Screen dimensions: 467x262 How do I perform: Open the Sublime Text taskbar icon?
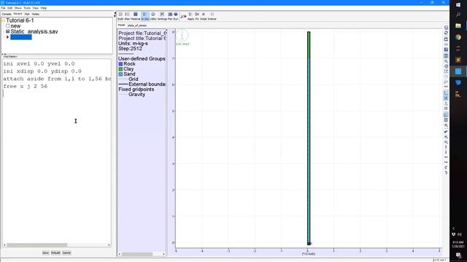[x=458, y=60]
